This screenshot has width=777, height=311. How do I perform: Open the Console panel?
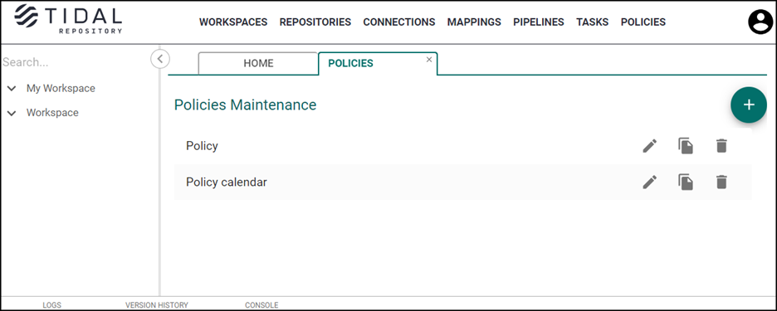(261, 305)
